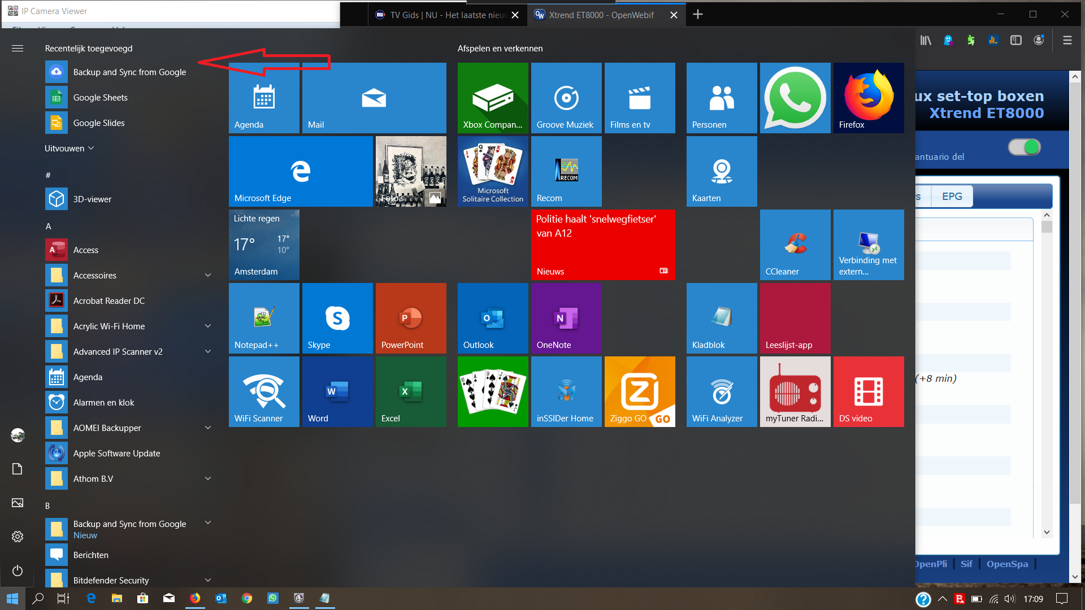Viewport: 1085px width, 610px height.
Task: Toggle the green switch in the OpenWebif page
Action: pyautogui.click(x=1024, y=147)
